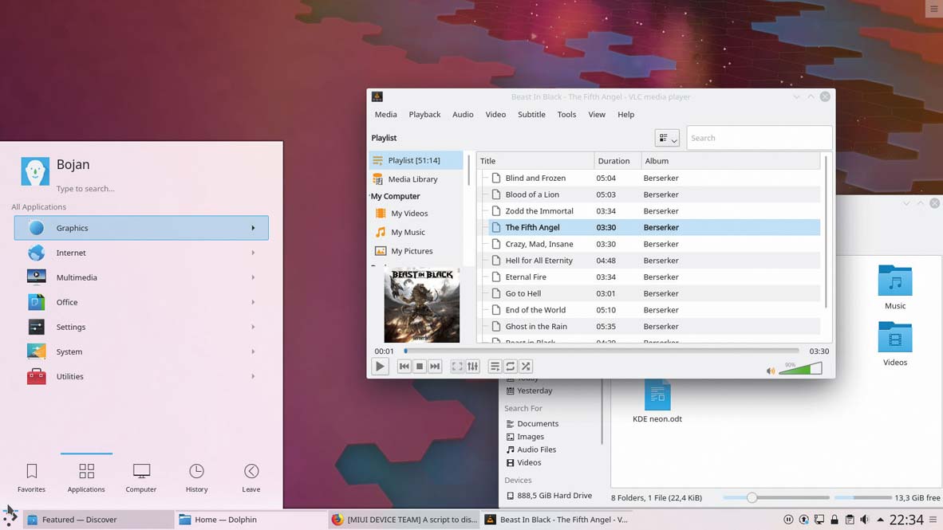Open the Music folder in Dolphin
The height and width of the screenshot is (530, 943).
[895, 287]
